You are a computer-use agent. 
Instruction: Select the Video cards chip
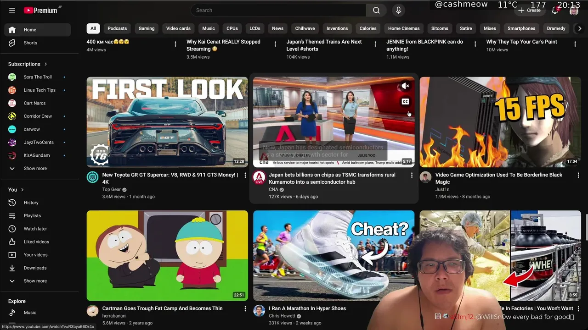click(178, 28)
